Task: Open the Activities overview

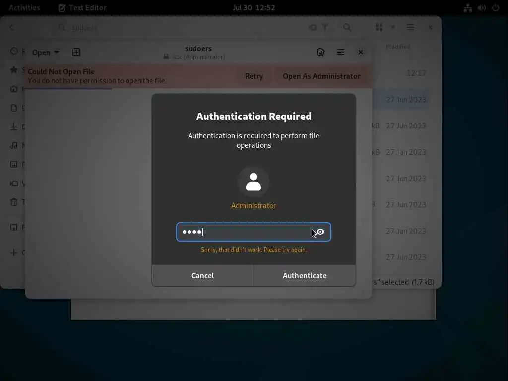Action: (24, 8)
